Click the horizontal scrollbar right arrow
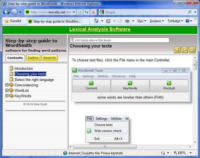The image size is (200, 158). (x=190, y=146)
